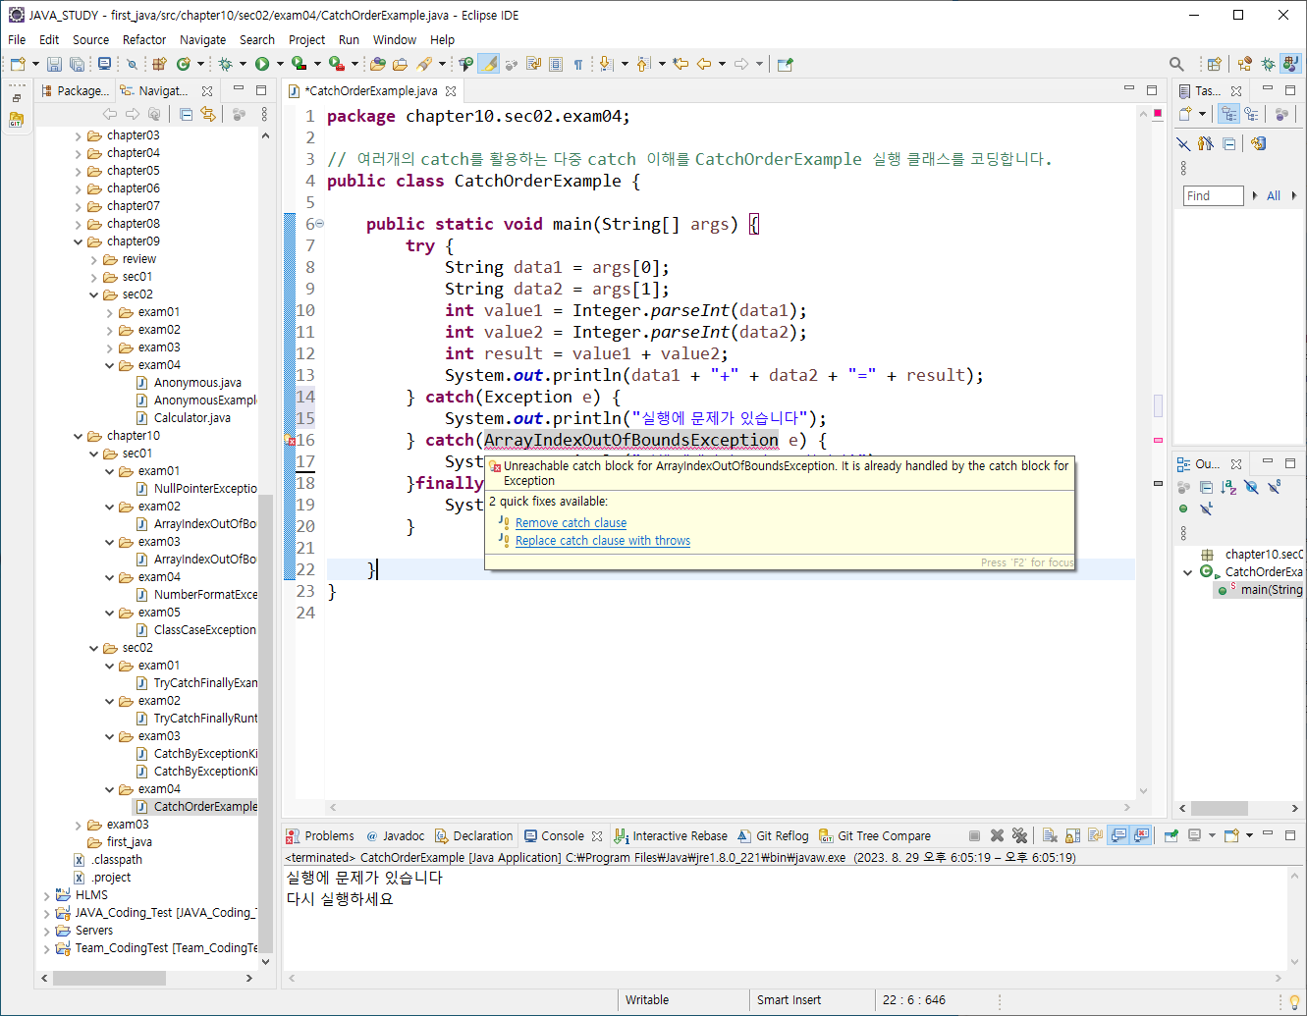Click the Save All icon
Viewport: 1307px width, 1016px height.
point(77,64)
